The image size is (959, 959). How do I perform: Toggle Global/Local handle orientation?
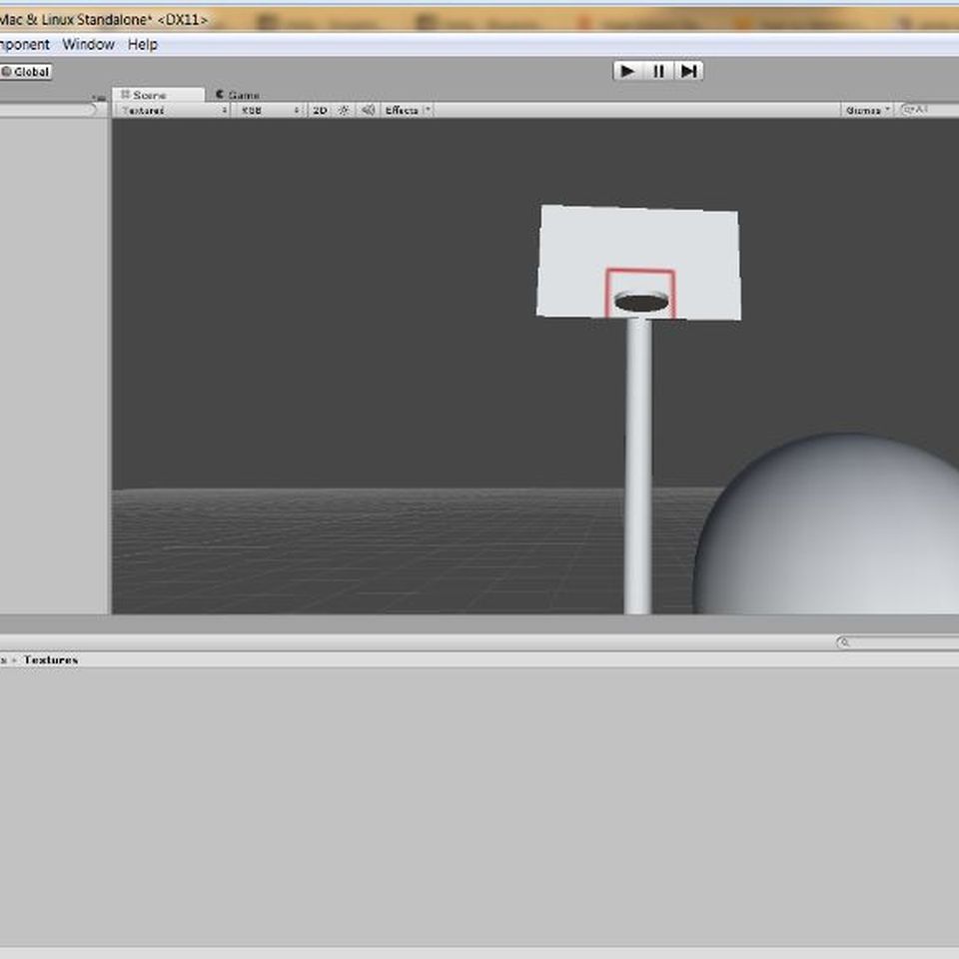click(25, 72)
